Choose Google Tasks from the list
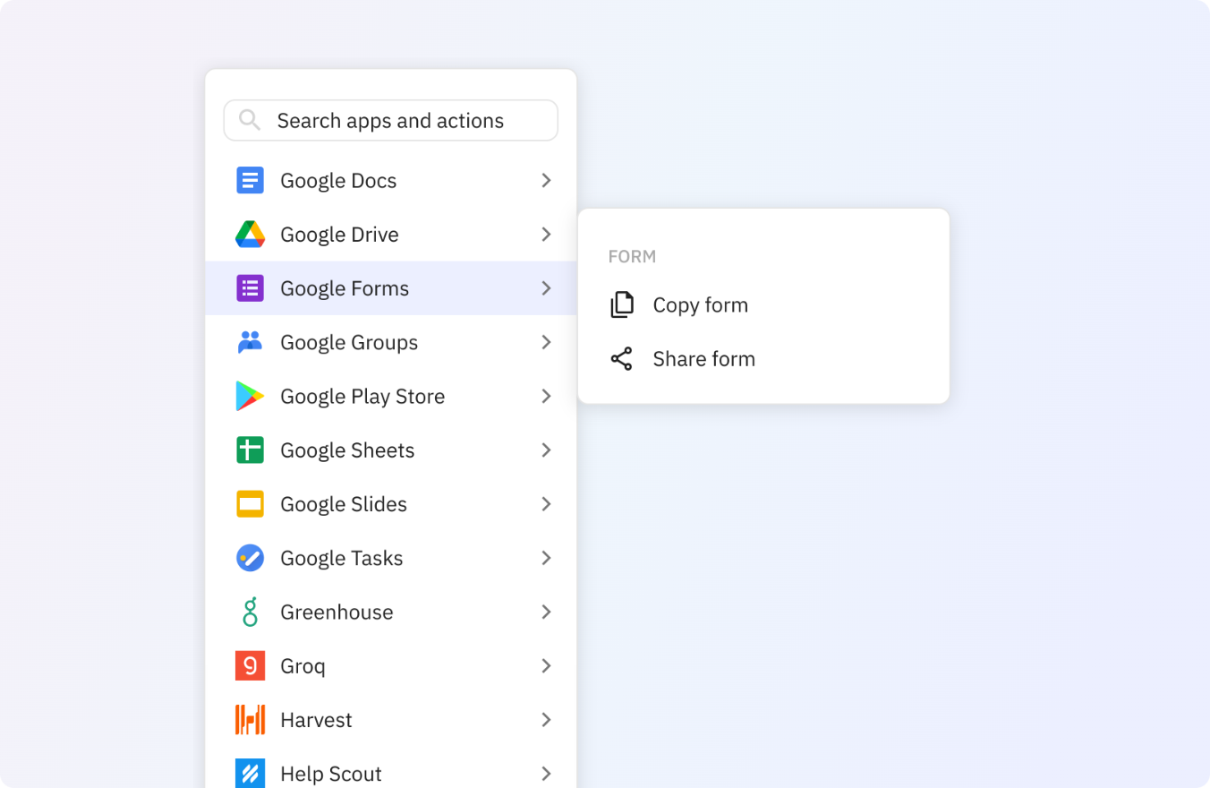The image size is (1210, 788). (391, 558)
